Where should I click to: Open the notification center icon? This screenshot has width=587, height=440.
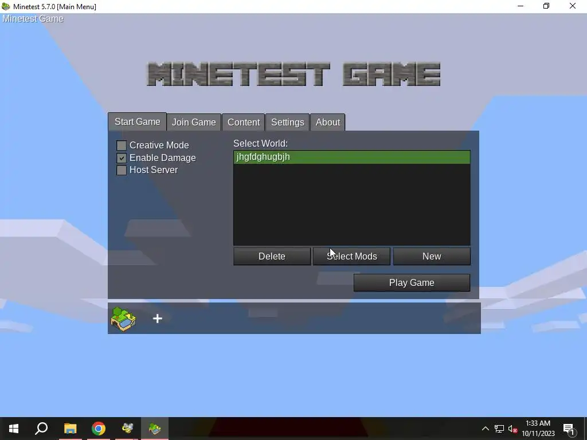coord(569,429)
